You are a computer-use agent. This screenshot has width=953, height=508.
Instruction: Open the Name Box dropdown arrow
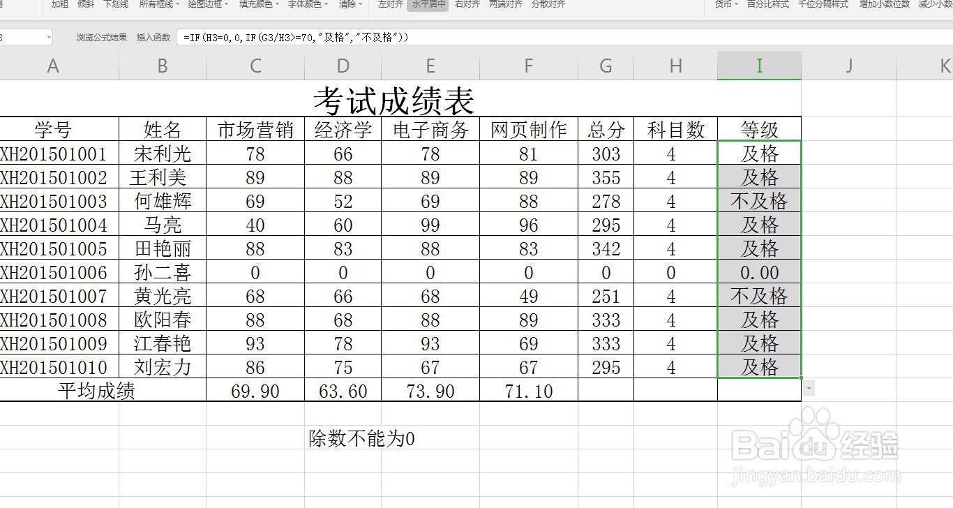click(x=48, y=38)
